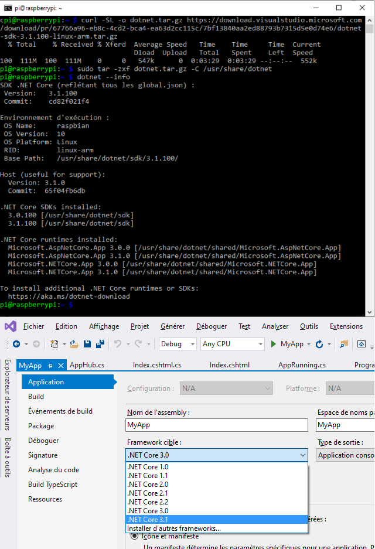This screenshot has height=549, width=375.
Task: Open the Boîte à outils side panel
Action: point(8,458)
